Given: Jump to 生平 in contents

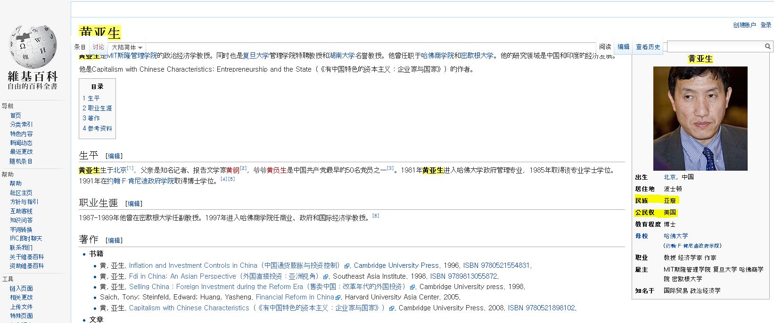Looking at the screenshot, I should [91, 98].
